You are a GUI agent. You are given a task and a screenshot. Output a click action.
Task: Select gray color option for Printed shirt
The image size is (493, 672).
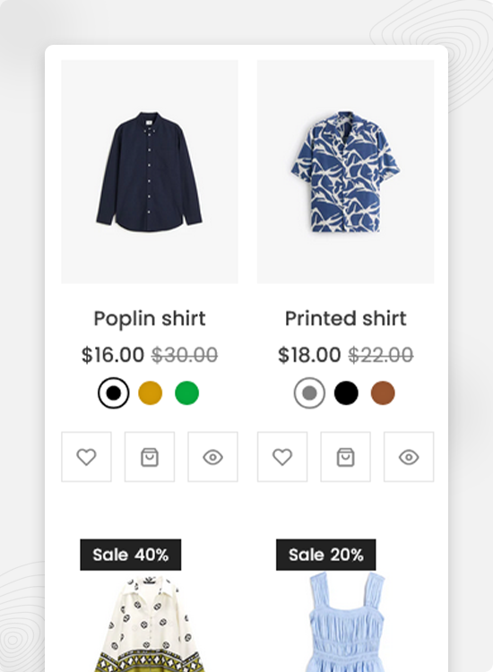click(309, 393)
